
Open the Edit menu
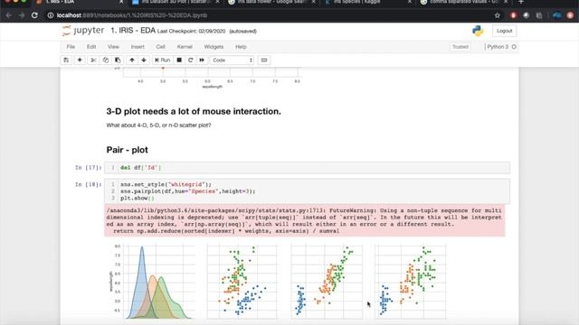(x=91, y=47)
